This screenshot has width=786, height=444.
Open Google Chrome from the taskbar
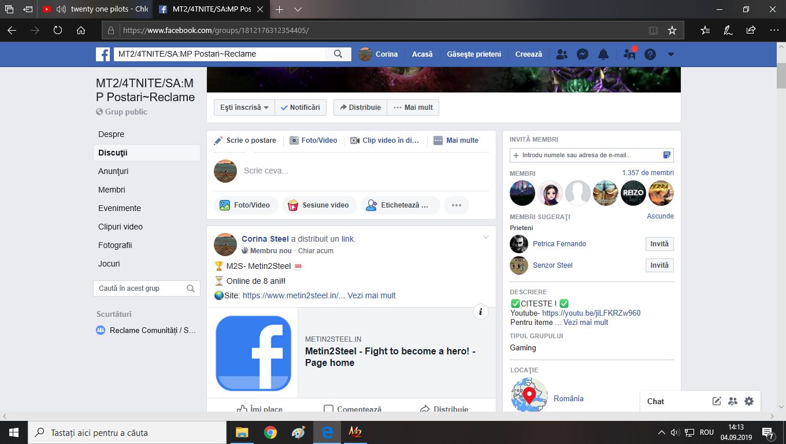[x=270, y=432]
